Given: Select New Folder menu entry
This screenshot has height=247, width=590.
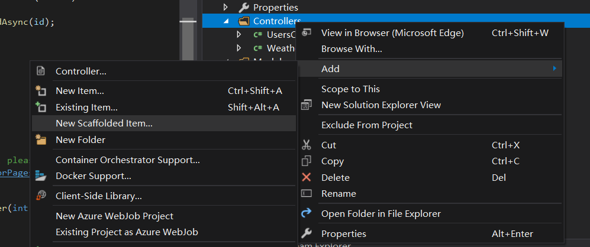Looking at the screenshot, I should tap(164, 140).
